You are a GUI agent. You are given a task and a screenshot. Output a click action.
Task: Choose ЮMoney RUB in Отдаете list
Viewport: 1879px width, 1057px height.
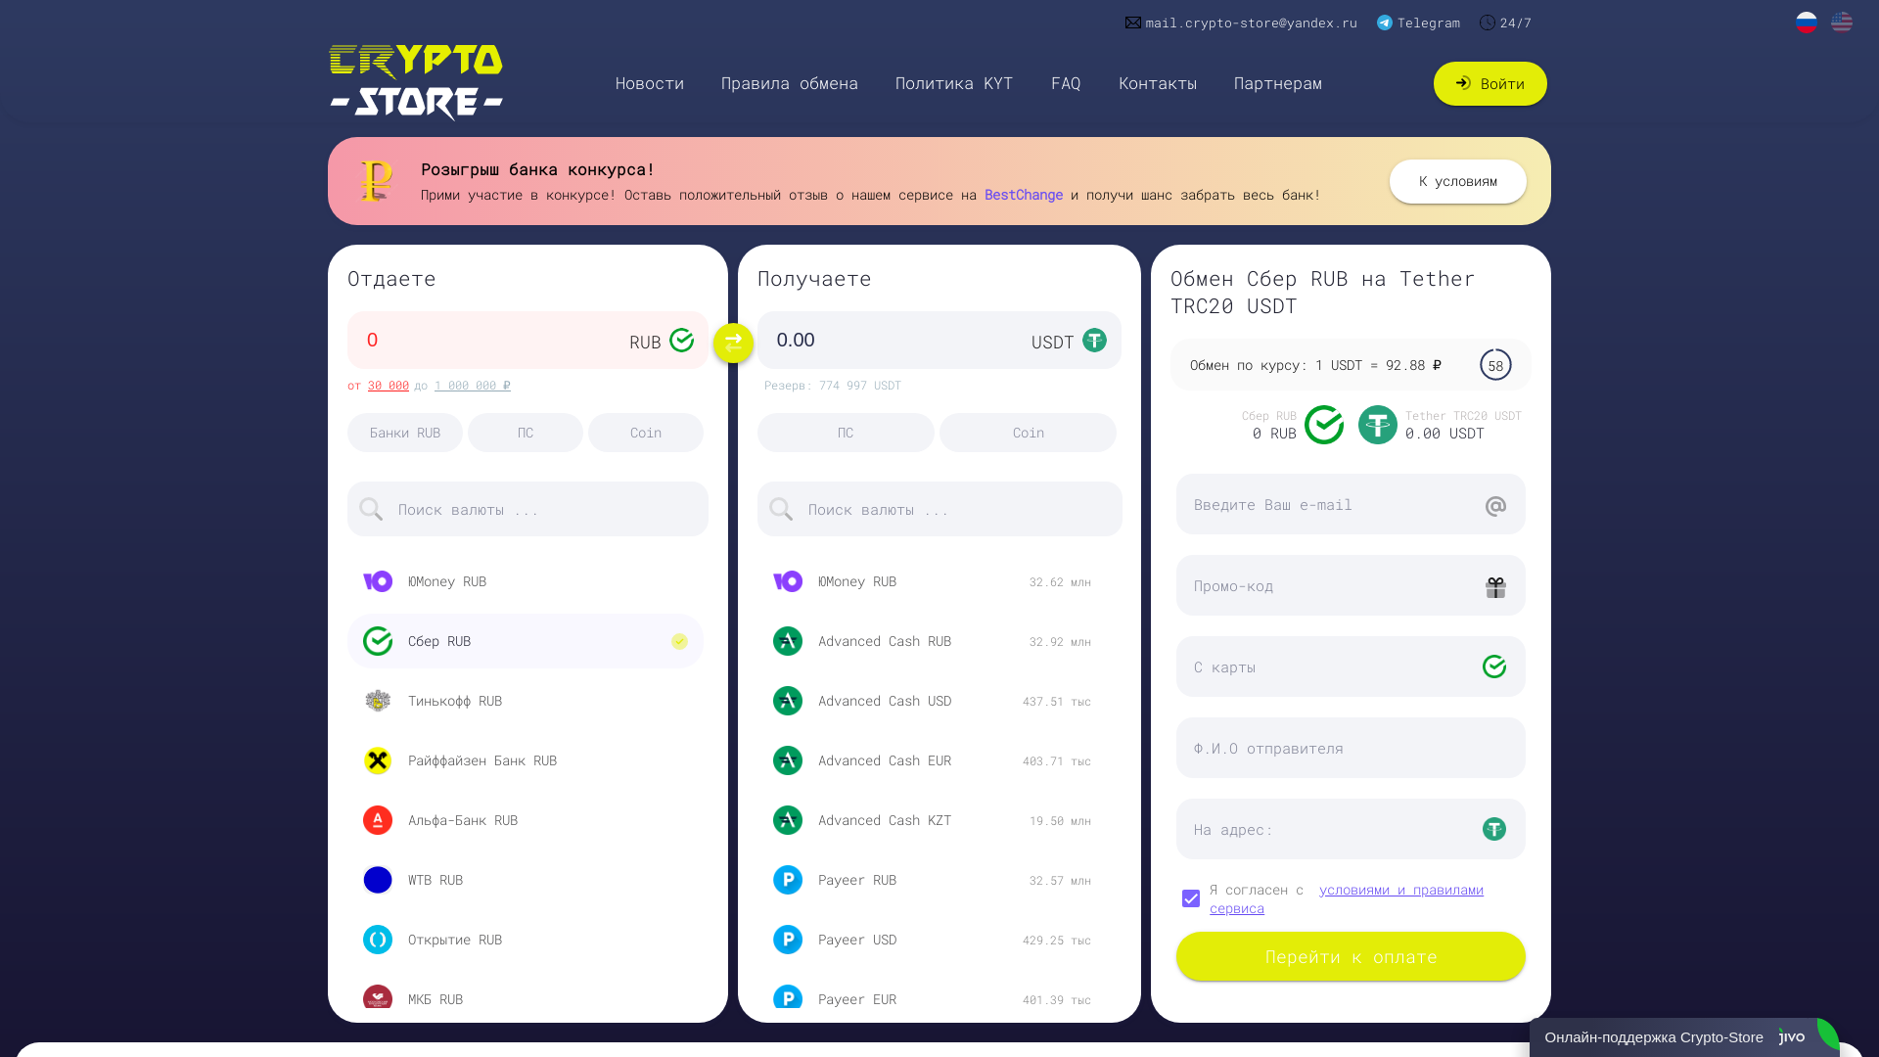pos(526,581)
